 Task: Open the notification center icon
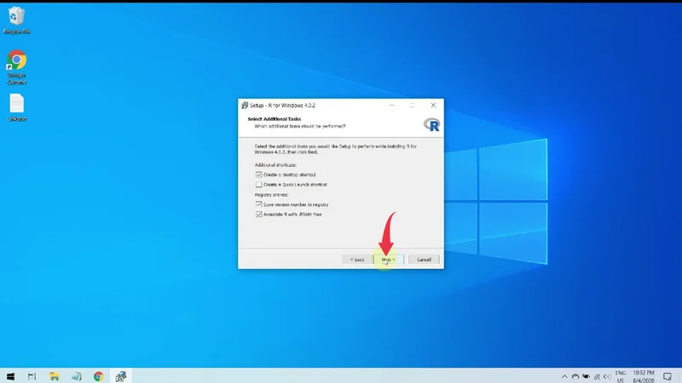pos(667,375)
